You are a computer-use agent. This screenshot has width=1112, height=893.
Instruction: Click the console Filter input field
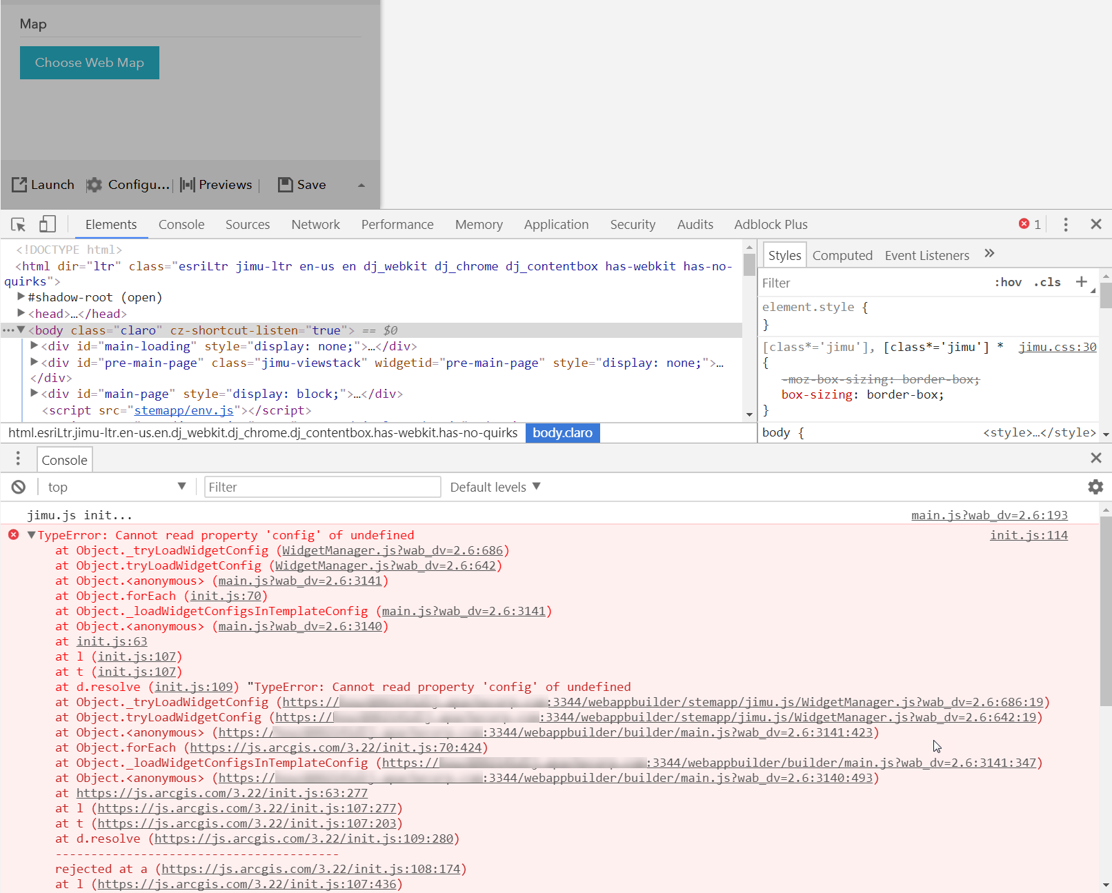[322, 487]
